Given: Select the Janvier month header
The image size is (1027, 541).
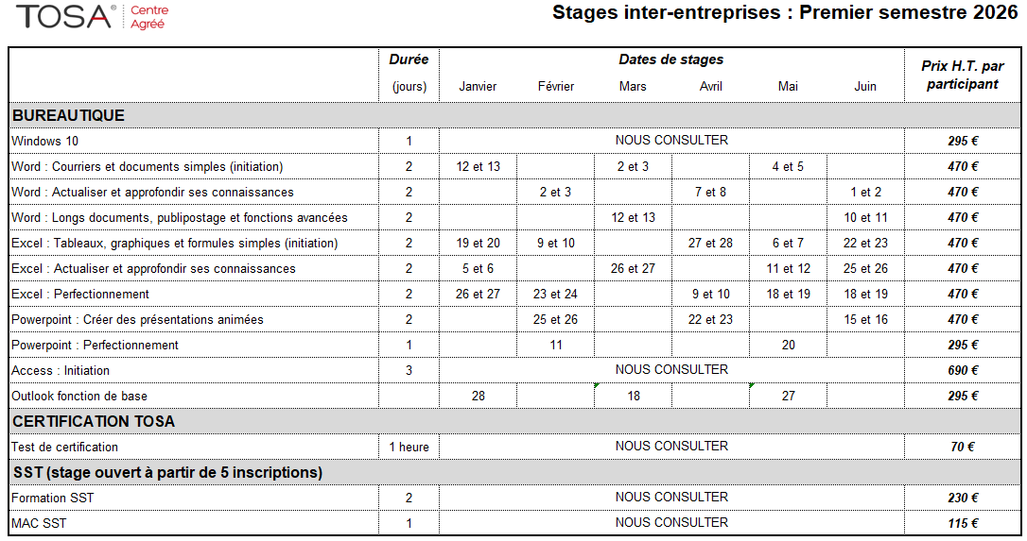Looking at the screenshot, I should (x=478, y=86).
